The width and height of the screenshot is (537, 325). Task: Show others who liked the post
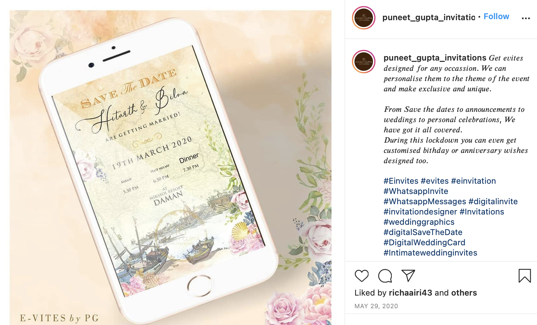464,293
